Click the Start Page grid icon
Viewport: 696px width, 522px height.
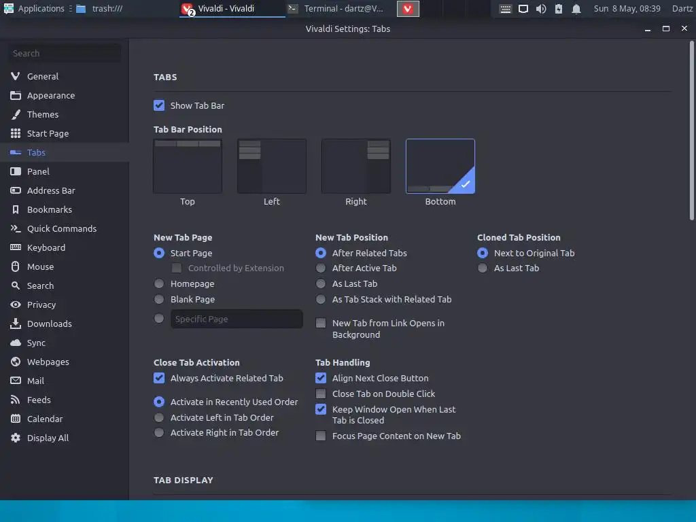click(16, 133)
